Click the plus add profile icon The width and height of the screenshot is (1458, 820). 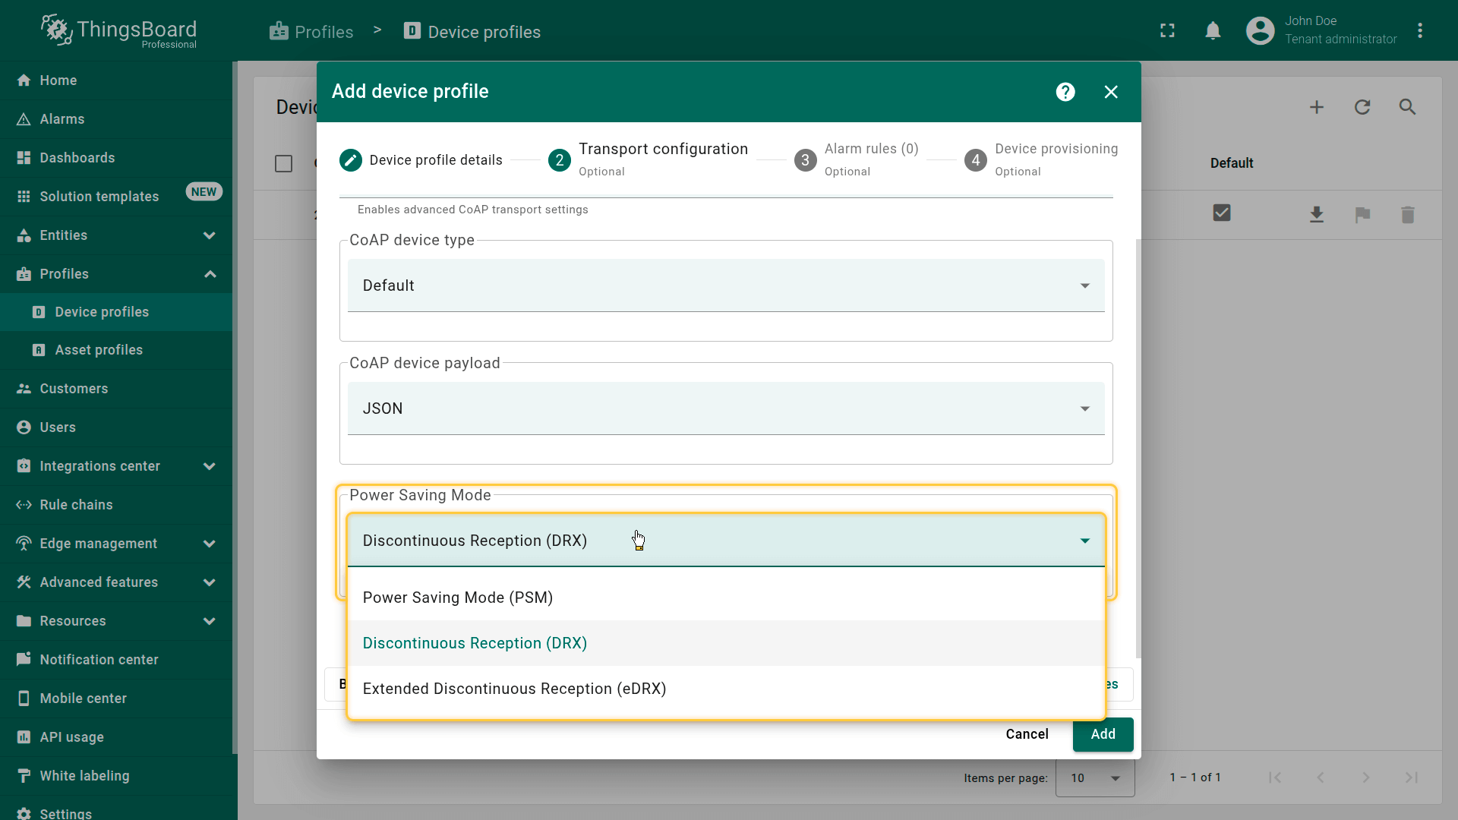(1317, 107)
